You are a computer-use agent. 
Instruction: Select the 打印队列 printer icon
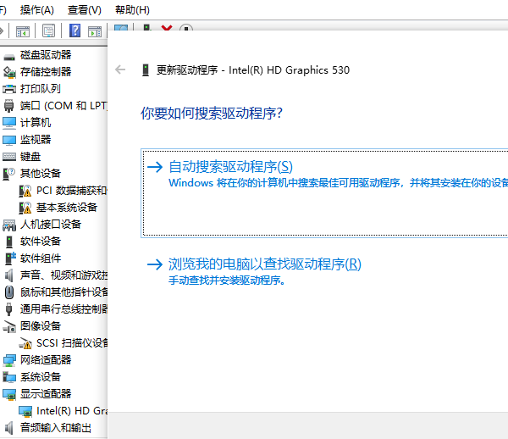tap(9, 89)
